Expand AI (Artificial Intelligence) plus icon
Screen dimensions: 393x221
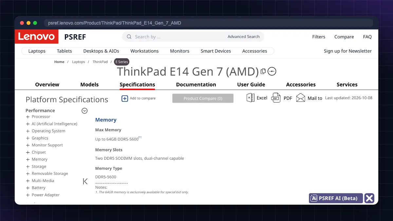coord(28,124)
